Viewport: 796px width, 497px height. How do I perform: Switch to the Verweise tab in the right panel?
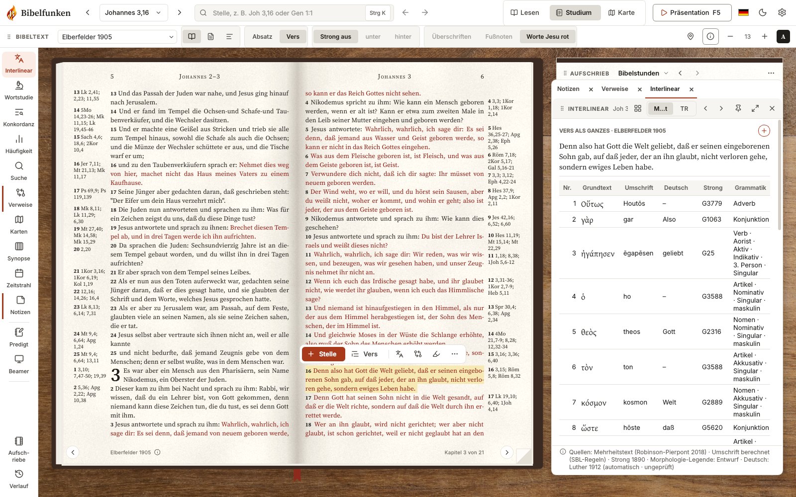pyautogui.click(x=615, y=89)
